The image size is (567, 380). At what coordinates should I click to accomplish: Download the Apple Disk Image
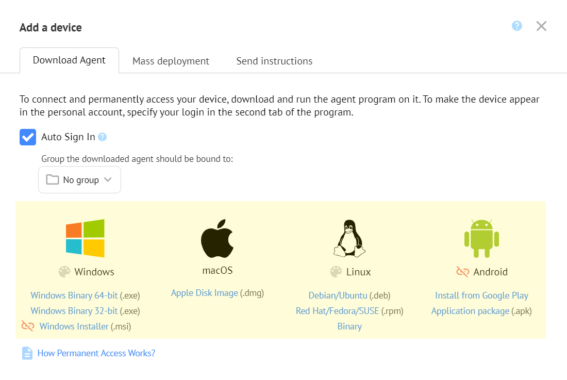point(205,293)
